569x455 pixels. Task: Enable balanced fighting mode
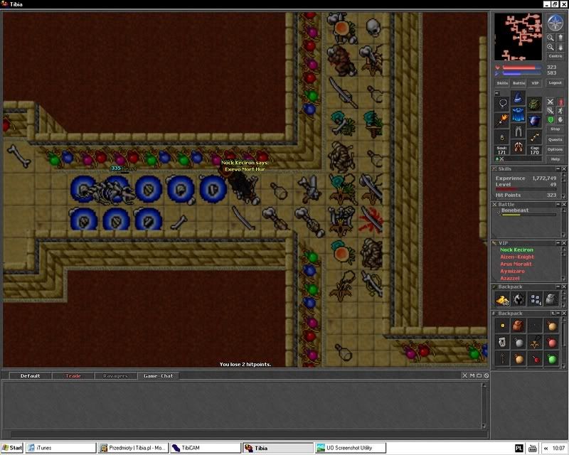coord(551,111)
